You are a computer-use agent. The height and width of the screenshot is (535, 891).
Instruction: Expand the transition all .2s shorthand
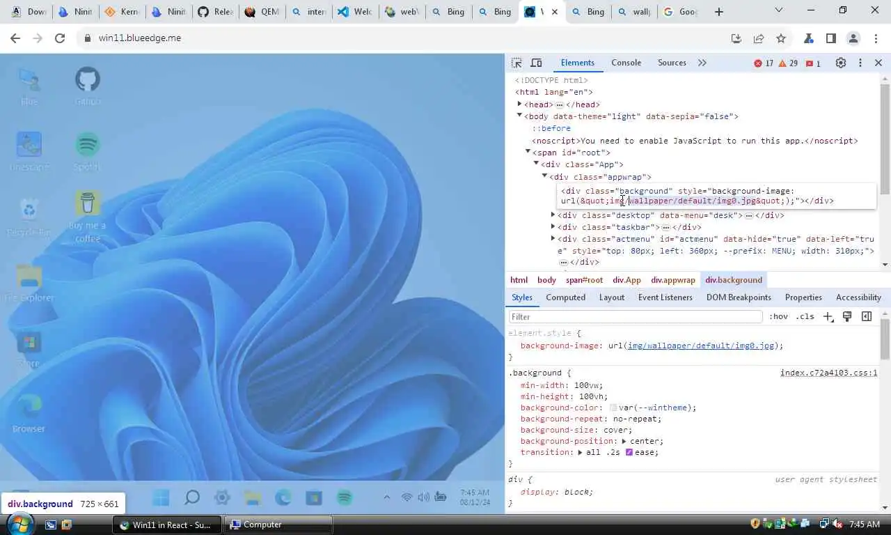(x=581, y=452)
